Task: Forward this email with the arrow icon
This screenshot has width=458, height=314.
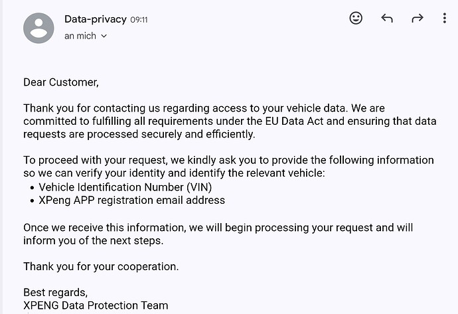Action: pyautogui.click(x=418, y=18)
